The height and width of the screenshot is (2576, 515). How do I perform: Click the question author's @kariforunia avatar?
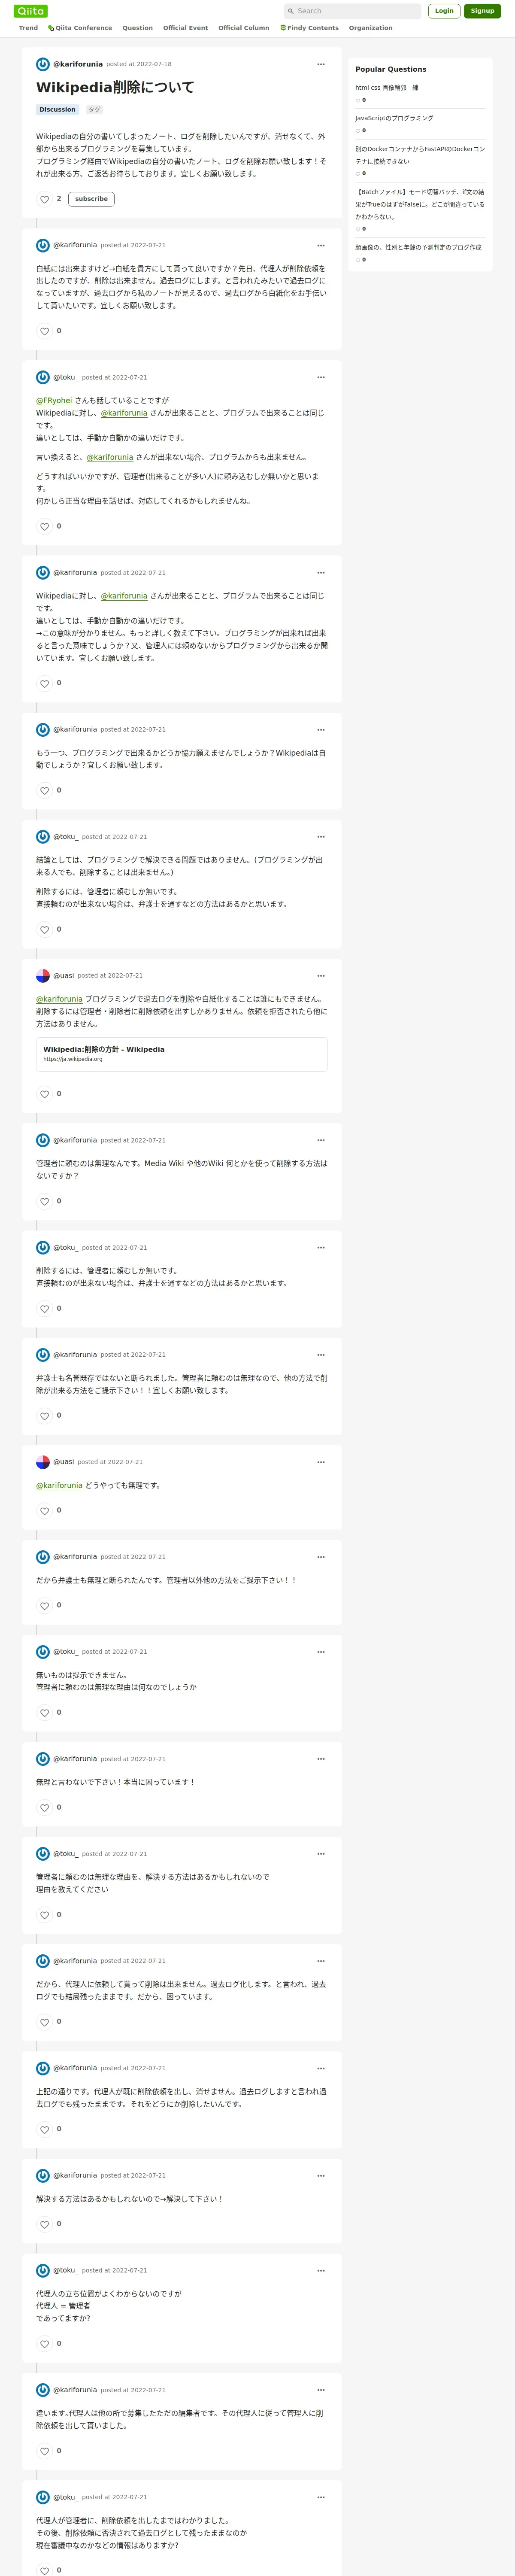pyautogui.click(x=43, y=64)
